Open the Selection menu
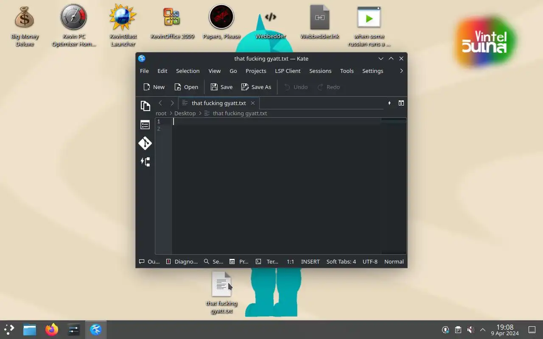 pyautogui.click(x=188, y=71)
